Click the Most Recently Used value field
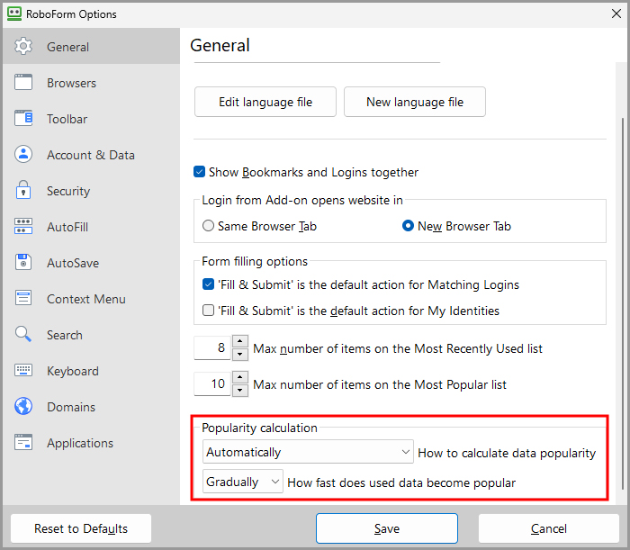Screen dimensions: 630x550 point(212,348)
